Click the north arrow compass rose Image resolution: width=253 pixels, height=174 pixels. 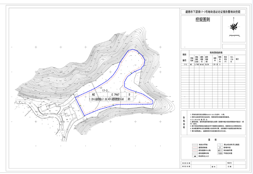pos(233,26)
